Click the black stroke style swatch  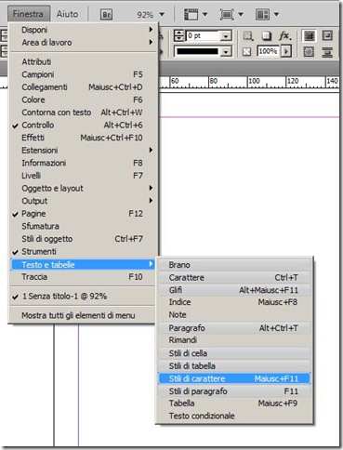point(197,51)
